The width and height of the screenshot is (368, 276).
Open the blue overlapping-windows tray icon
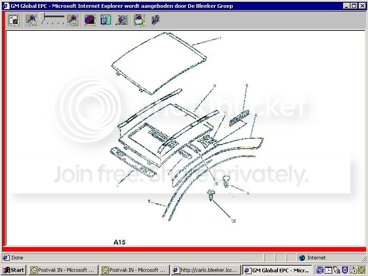[320, 270]
